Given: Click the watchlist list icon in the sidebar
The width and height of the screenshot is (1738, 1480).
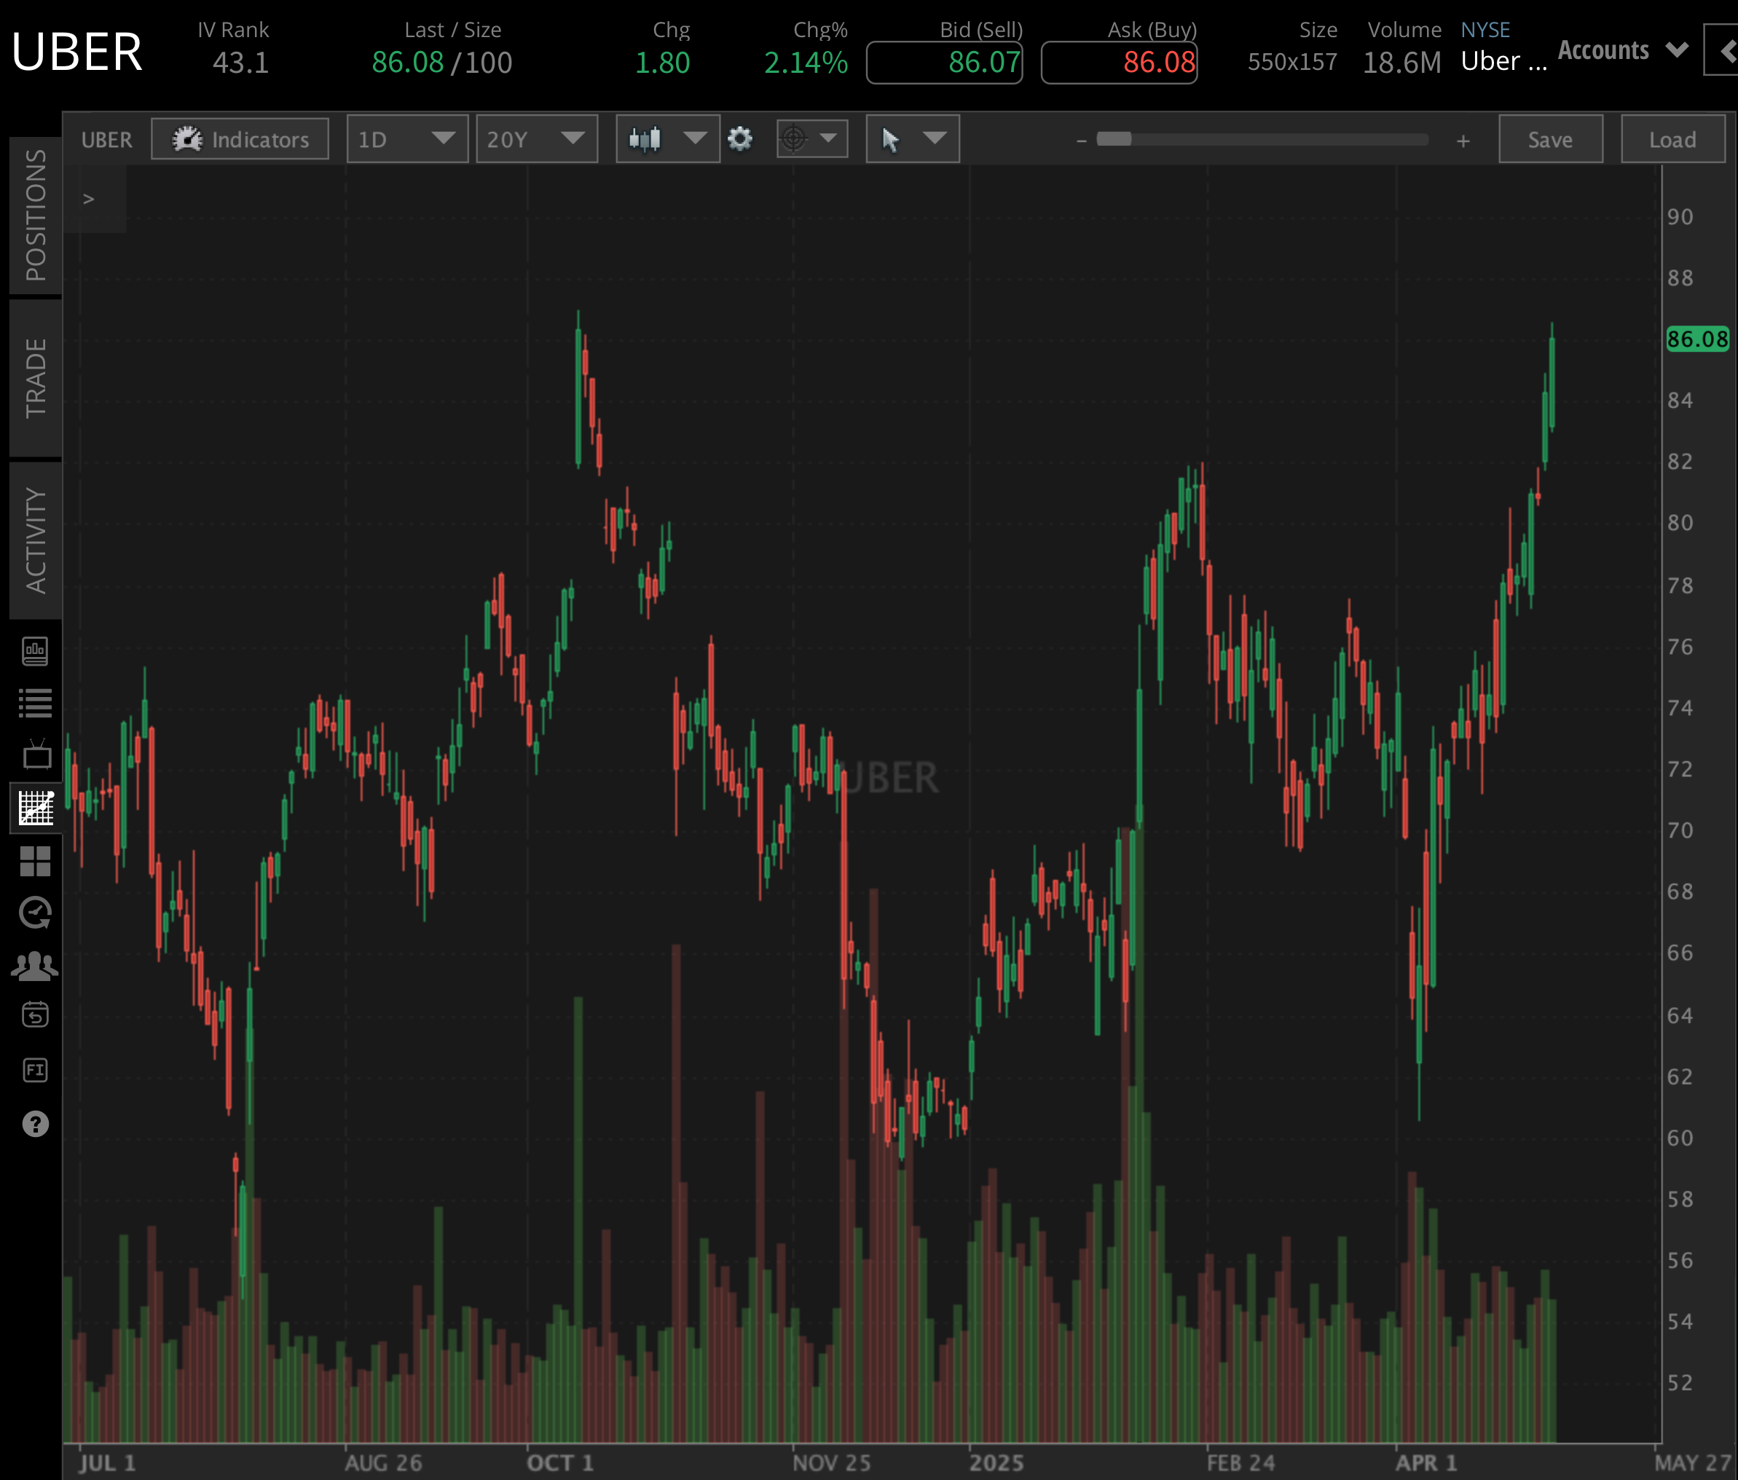Looking at the screenshot, I should coord(36,703).
